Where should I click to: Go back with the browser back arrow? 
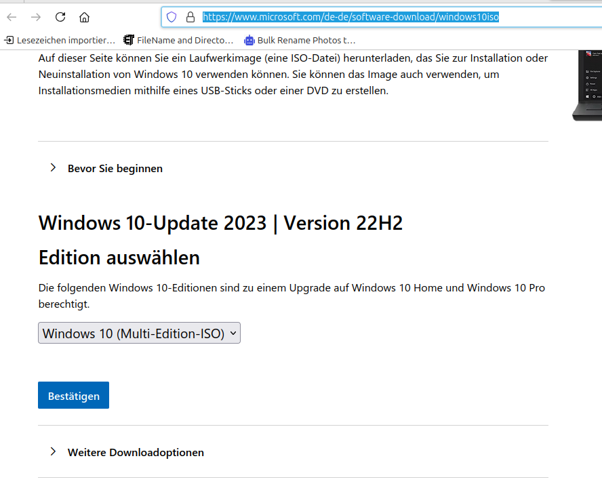tap(12, 17)
